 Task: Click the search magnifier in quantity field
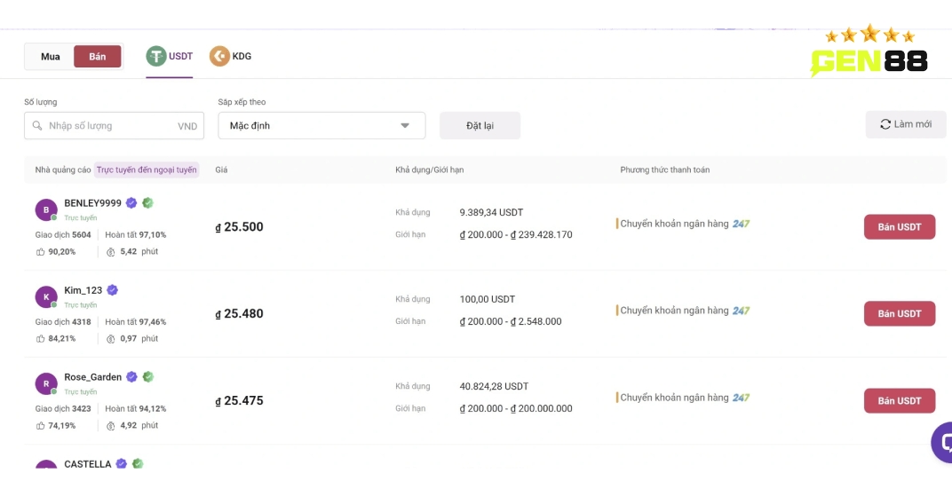click(x=37, y=126)
